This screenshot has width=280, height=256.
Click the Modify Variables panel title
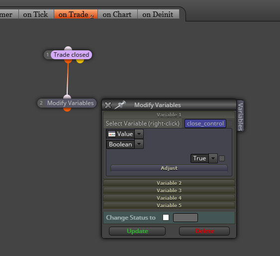coord(157,105)
